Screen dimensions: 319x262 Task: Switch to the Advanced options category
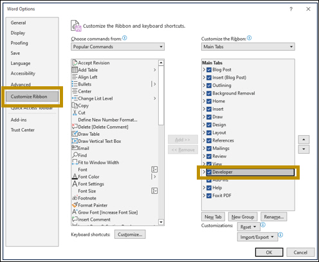pyautogui.click(x=21, y=84)
